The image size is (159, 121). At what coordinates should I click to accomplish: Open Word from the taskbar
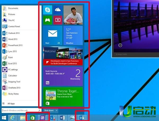point(62,118)
